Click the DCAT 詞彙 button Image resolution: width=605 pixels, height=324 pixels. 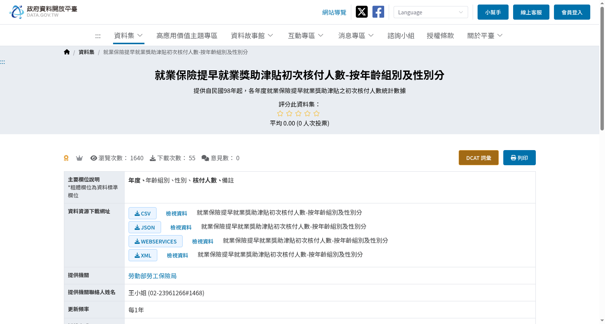(x=479, y=158)
